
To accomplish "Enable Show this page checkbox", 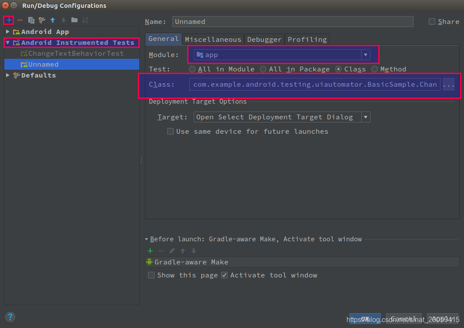I will [x=151, y=275].
